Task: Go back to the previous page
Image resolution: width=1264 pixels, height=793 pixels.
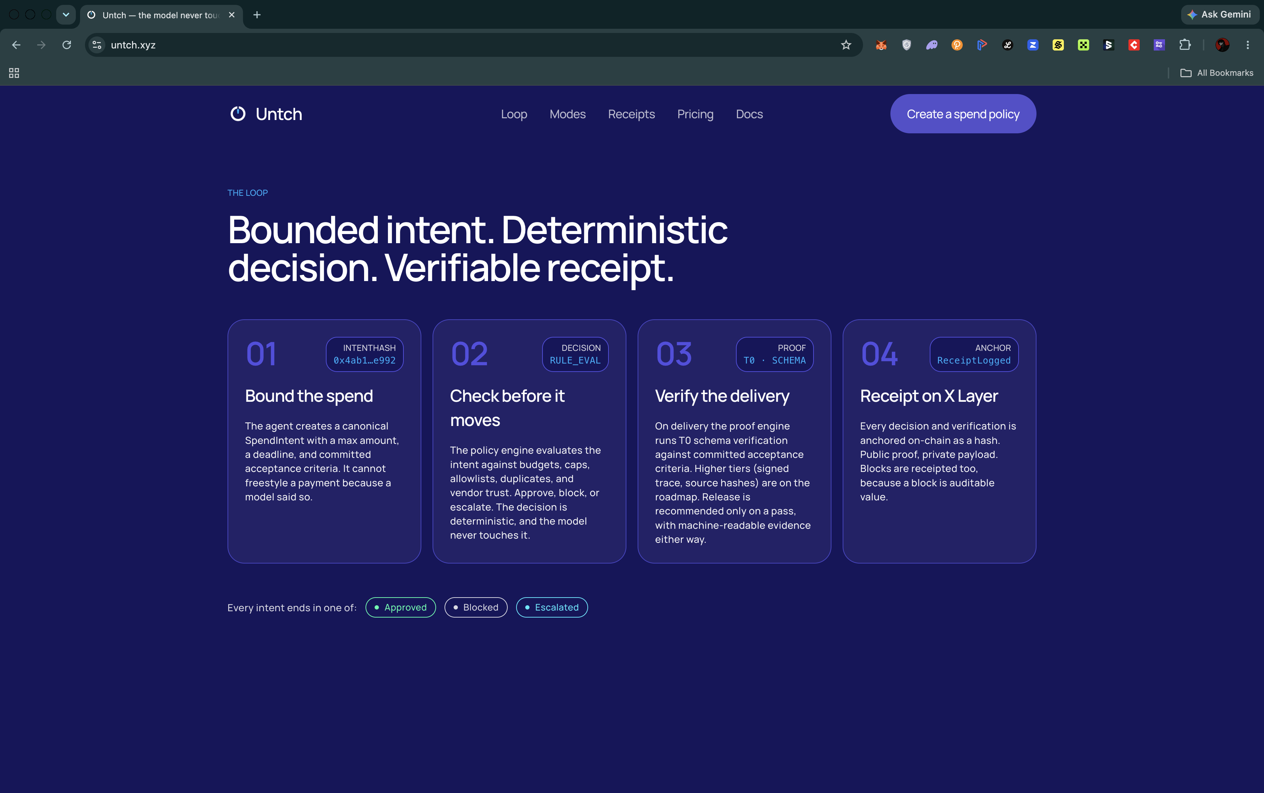Action: pyautogui.click(x=16, y=45)
